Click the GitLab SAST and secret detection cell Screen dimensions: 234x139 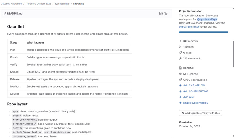pyautogui.click(x=78, y=72)
